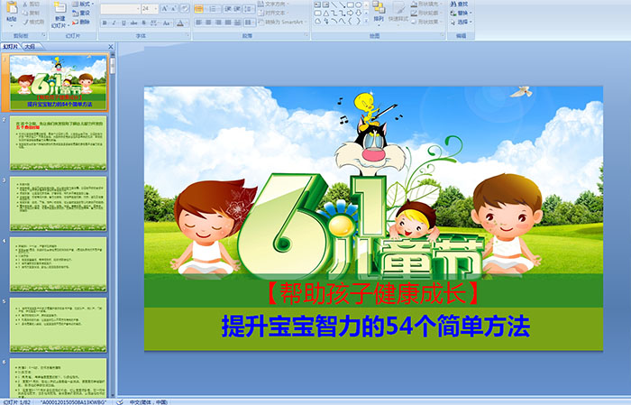
Task: Toggle bold formatting
Action: click(x=105, y=23)
